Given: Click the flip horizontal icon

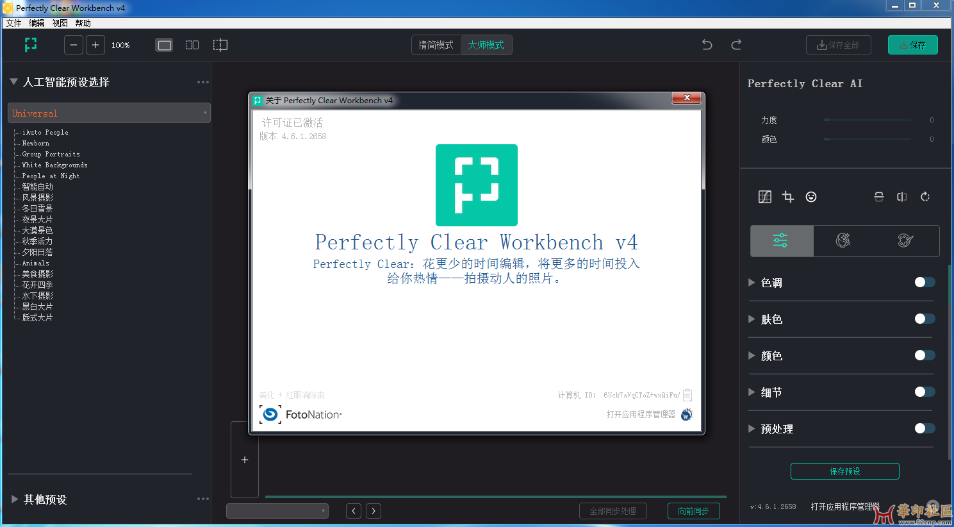Looking at the screenshot, I should point(902,197).
